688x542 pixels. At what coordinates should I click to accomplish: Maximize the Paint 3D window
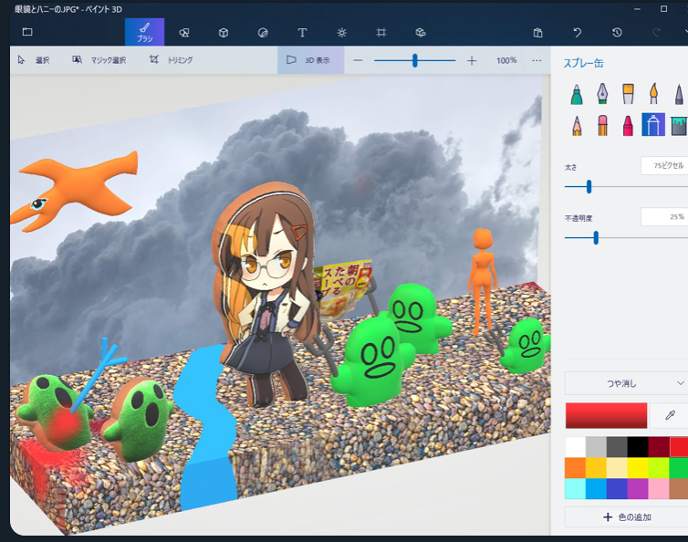pos(664,9)
